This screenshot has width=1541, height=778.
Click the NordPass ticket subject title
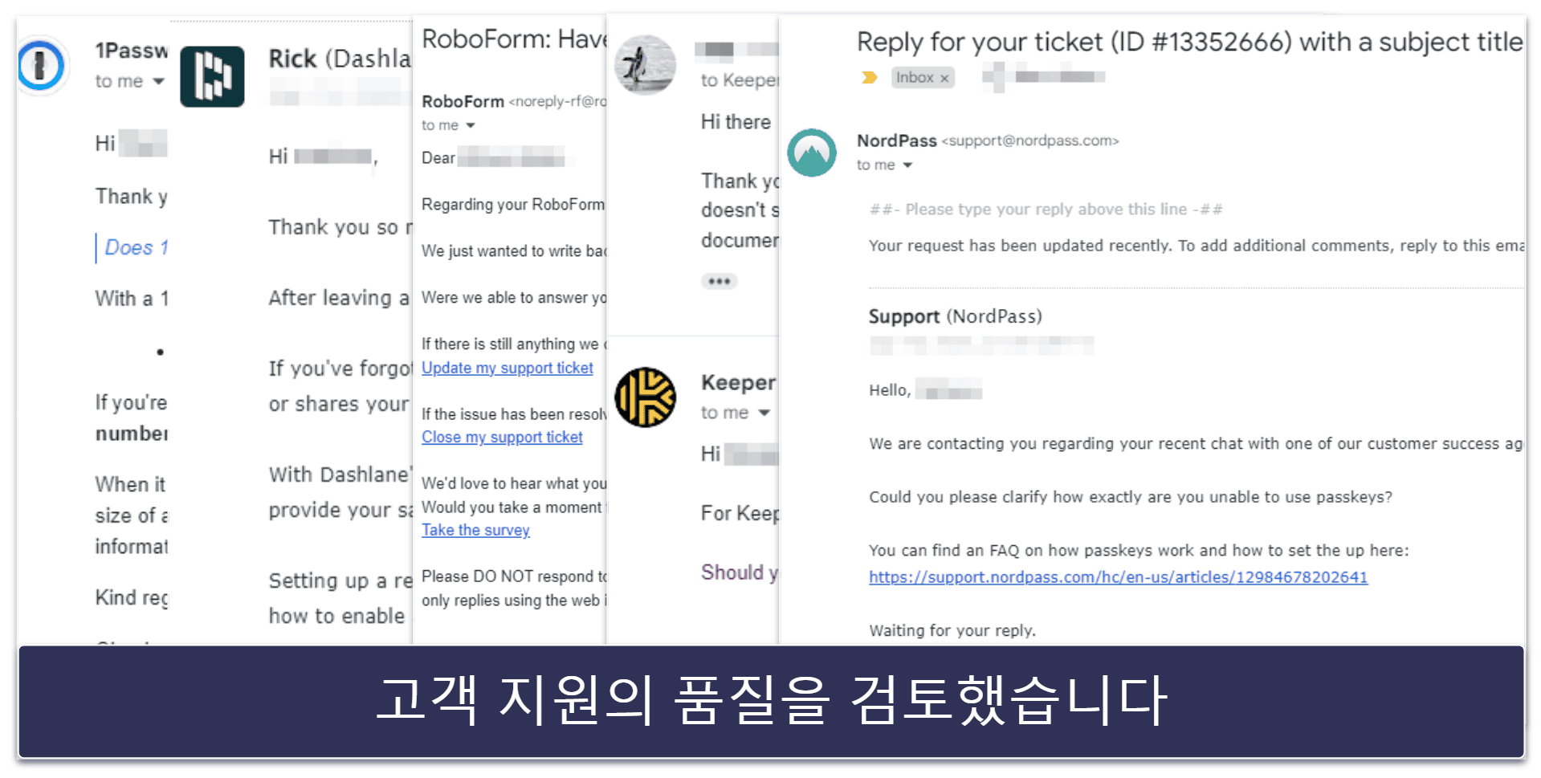[1189, 42]
